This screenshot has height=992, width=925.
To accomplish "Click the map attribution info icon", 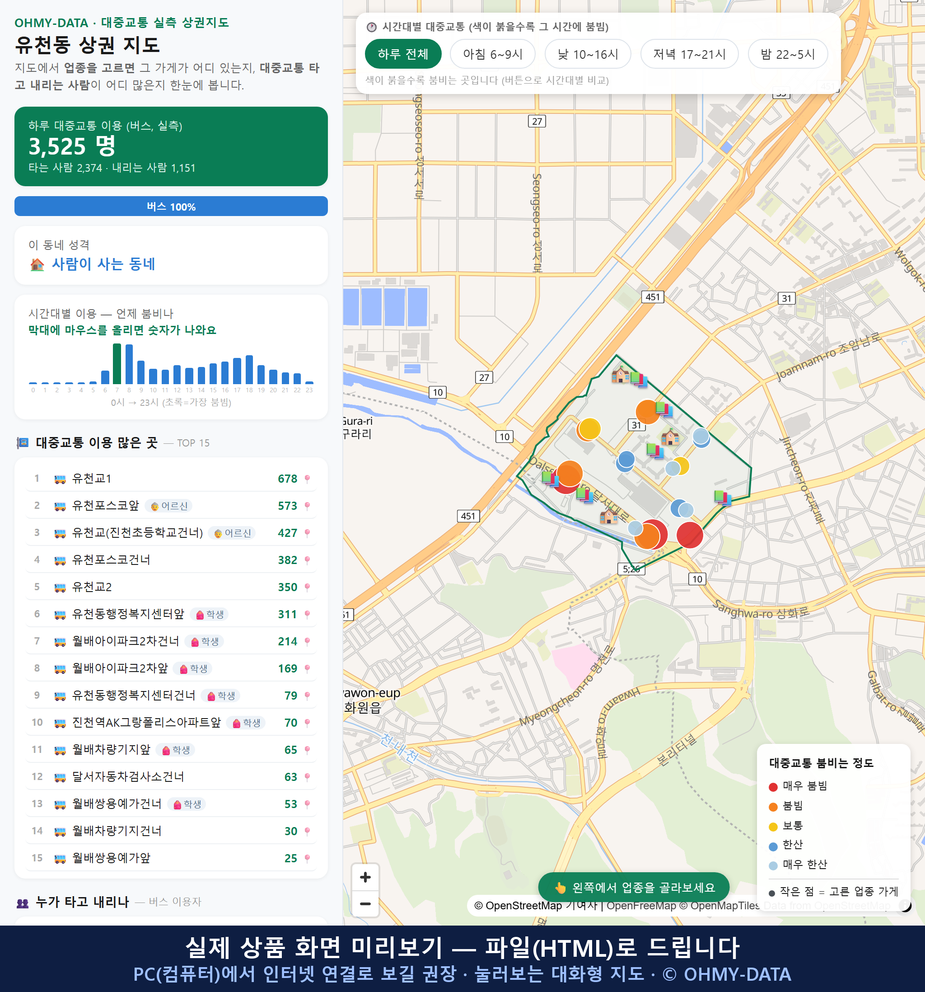I will 905,905.
